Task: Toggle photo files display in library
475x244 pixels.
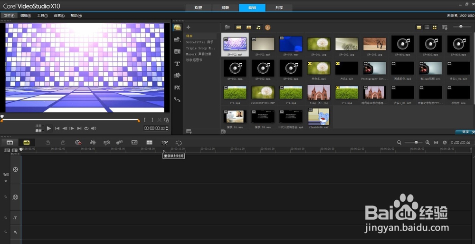Action: pos(249,27)
